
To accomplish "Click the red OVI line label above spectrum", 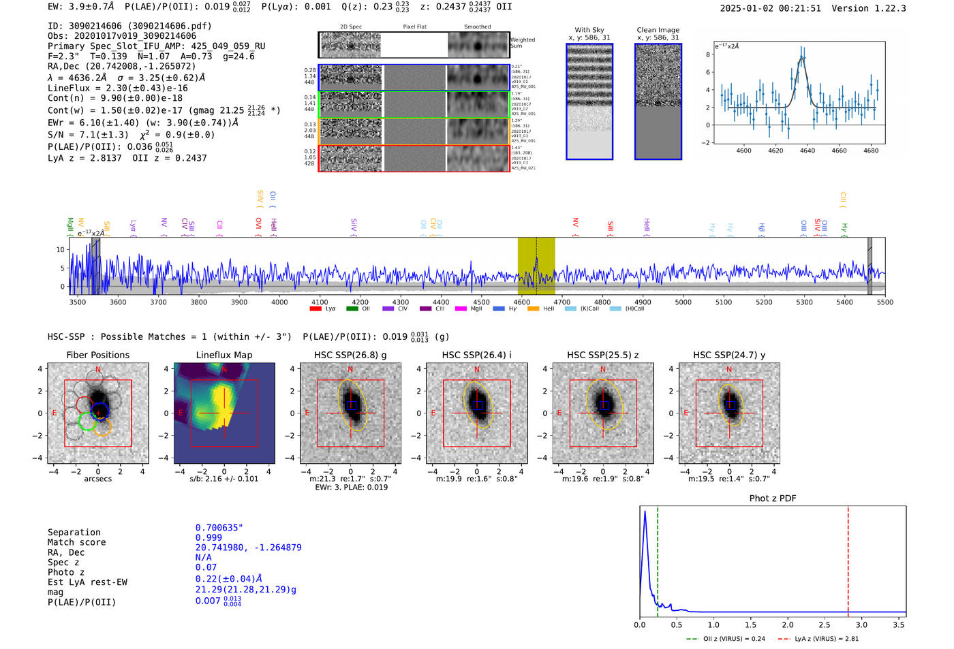I will (258, 227).
